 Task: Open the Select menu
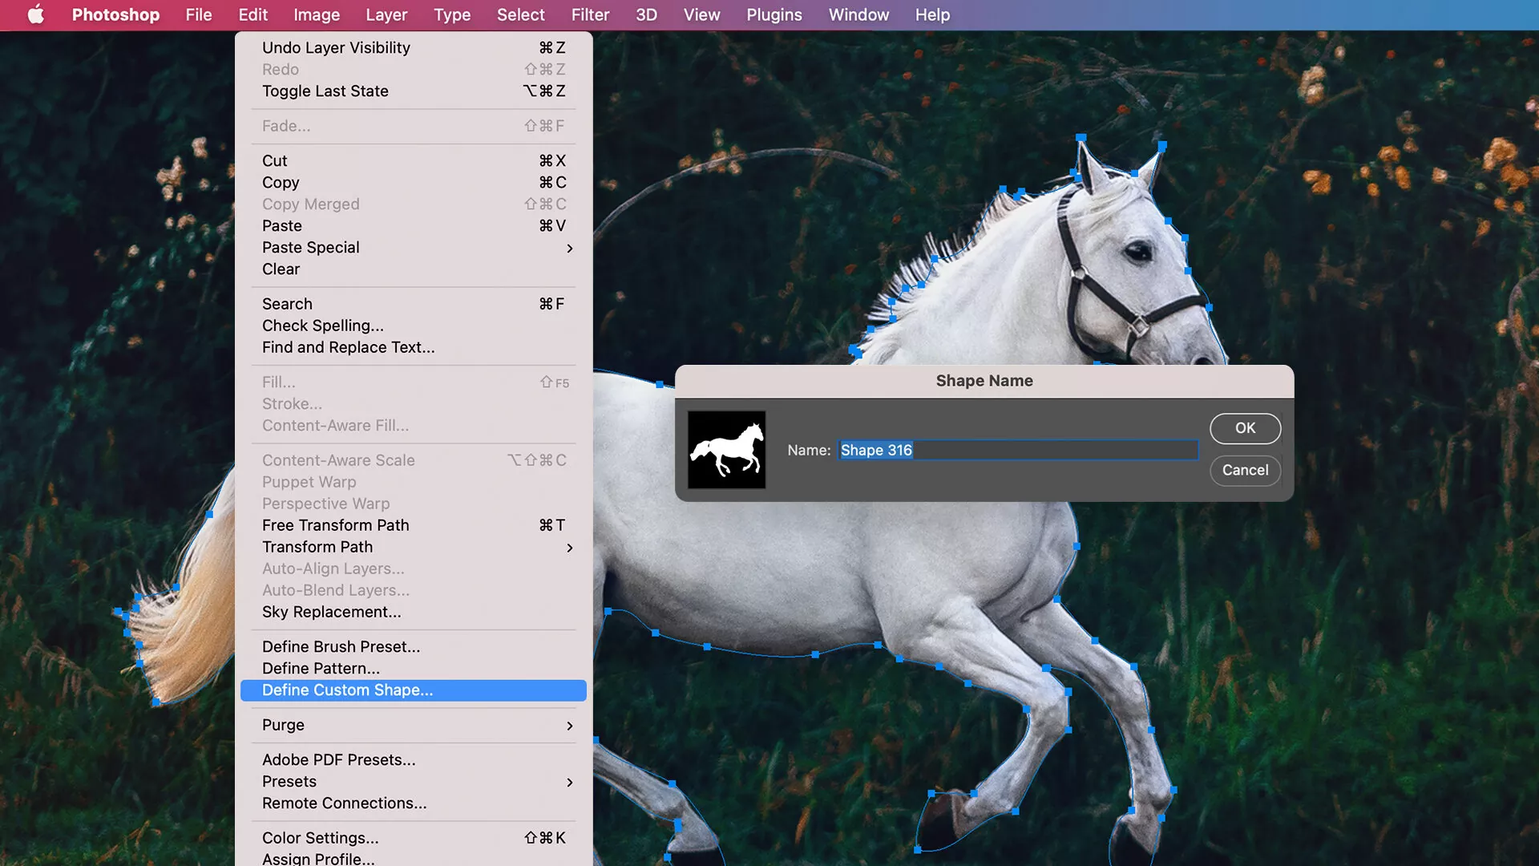520,14
